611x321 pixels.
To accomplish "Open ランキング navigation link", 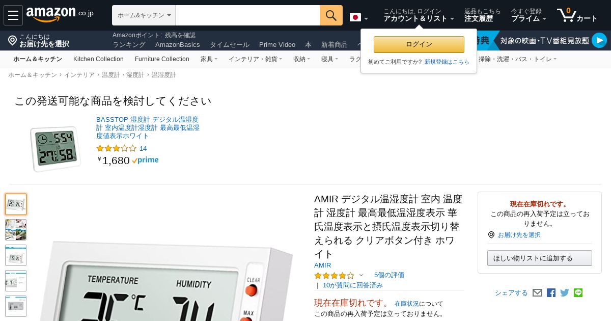I will [129, 44].
